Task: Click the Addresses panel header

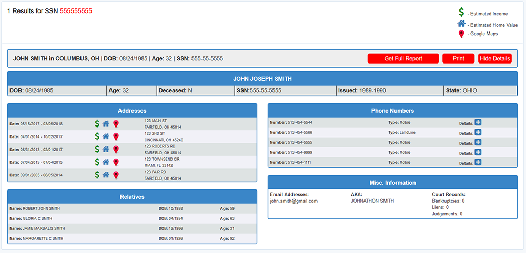Action: click(132, 110)
